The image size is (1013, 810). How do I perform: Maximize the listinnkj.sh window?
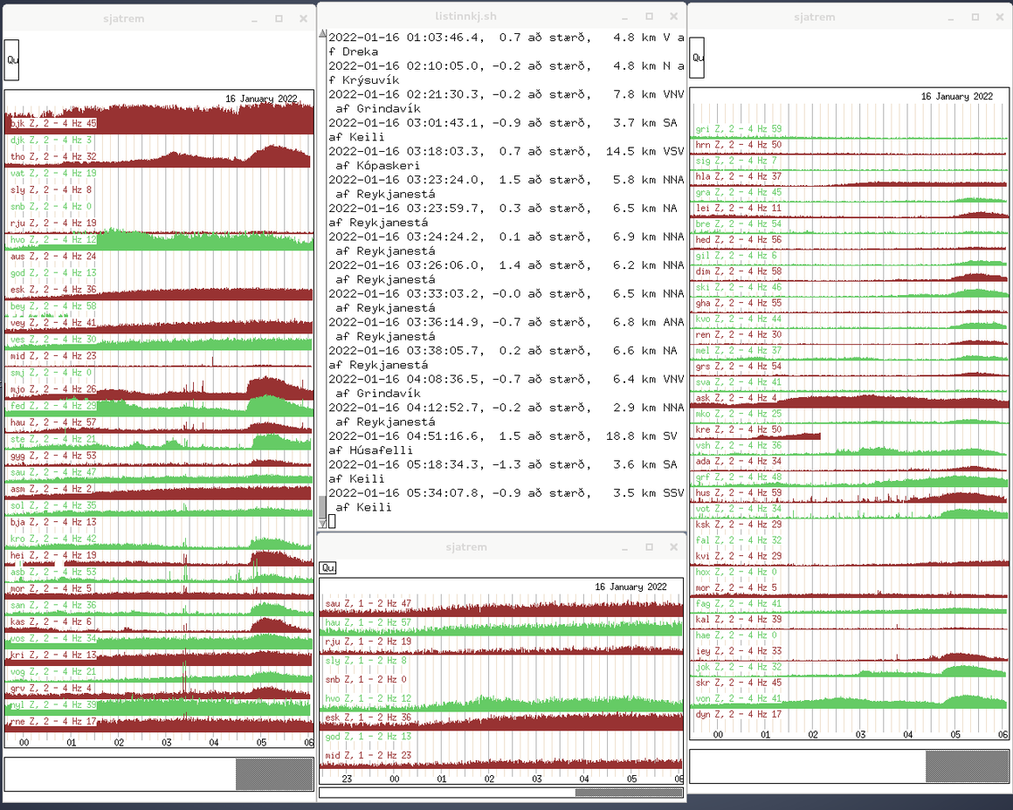click(650, 17)
